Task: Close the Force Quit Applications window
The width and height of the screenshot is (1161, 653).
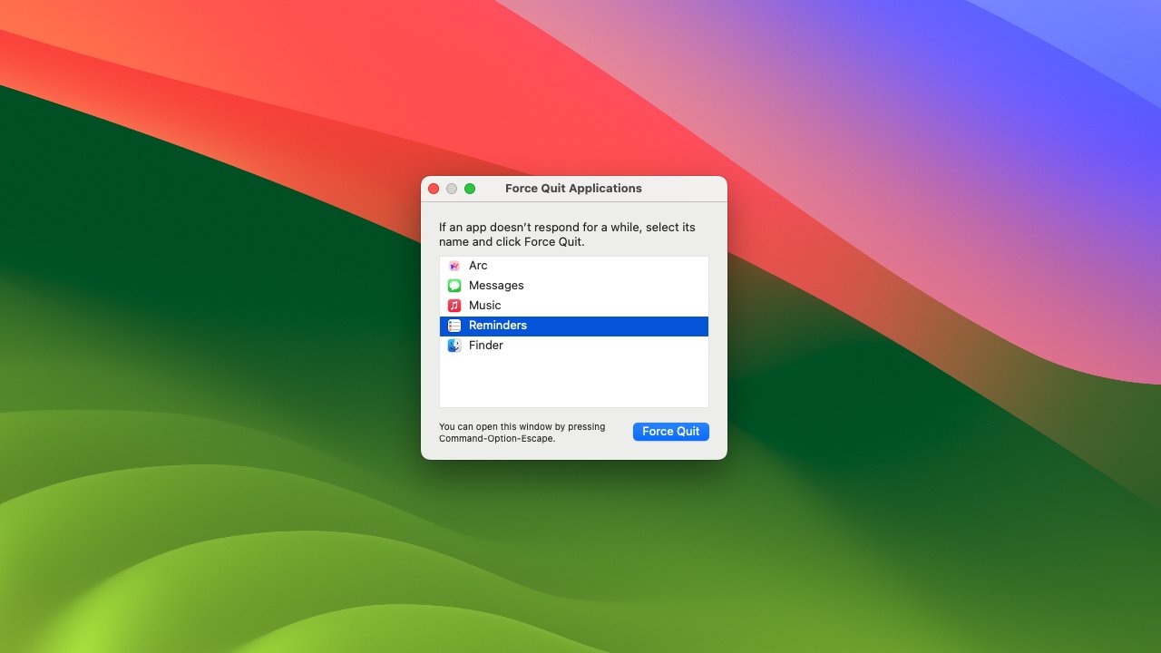Action: [434, 189]
